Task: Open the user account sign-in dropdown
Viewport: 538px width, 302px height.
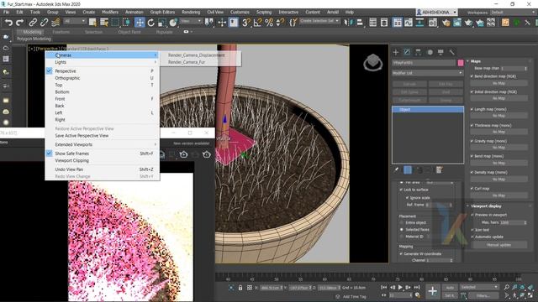Action: pyautogui.click(x=436, y=13)
